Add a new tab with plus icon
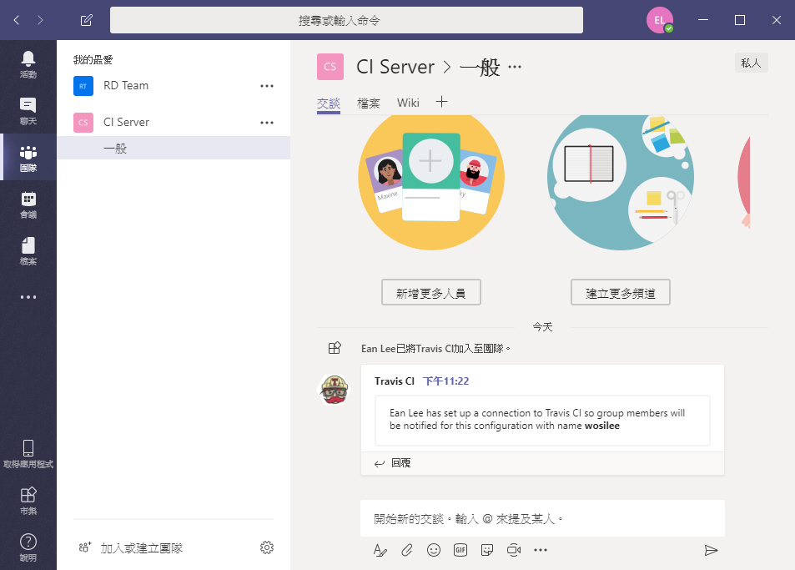The height and width of the screenshot is (570, 795). coord(441,102)
